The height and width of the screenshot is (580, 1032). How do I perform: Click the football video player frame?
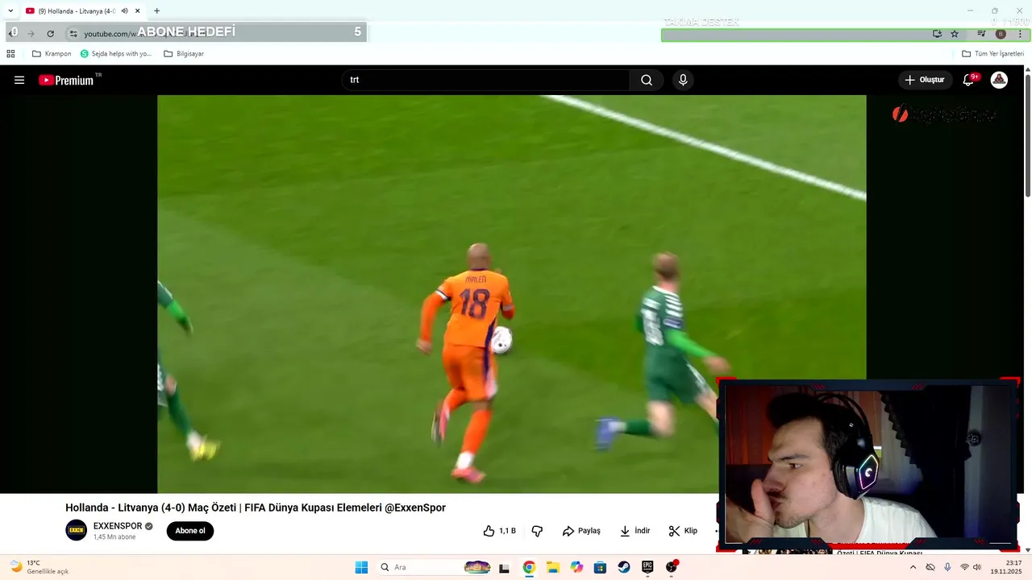point(512,294)
